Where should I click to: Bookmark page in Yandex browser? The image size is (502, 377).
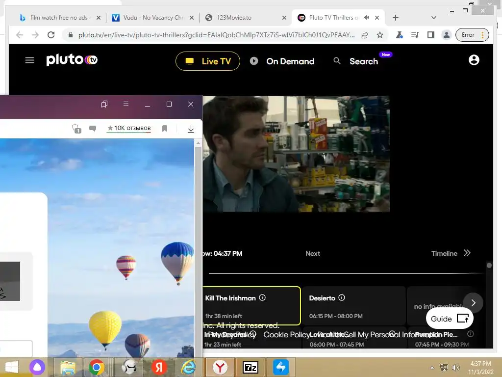(165, 129)
